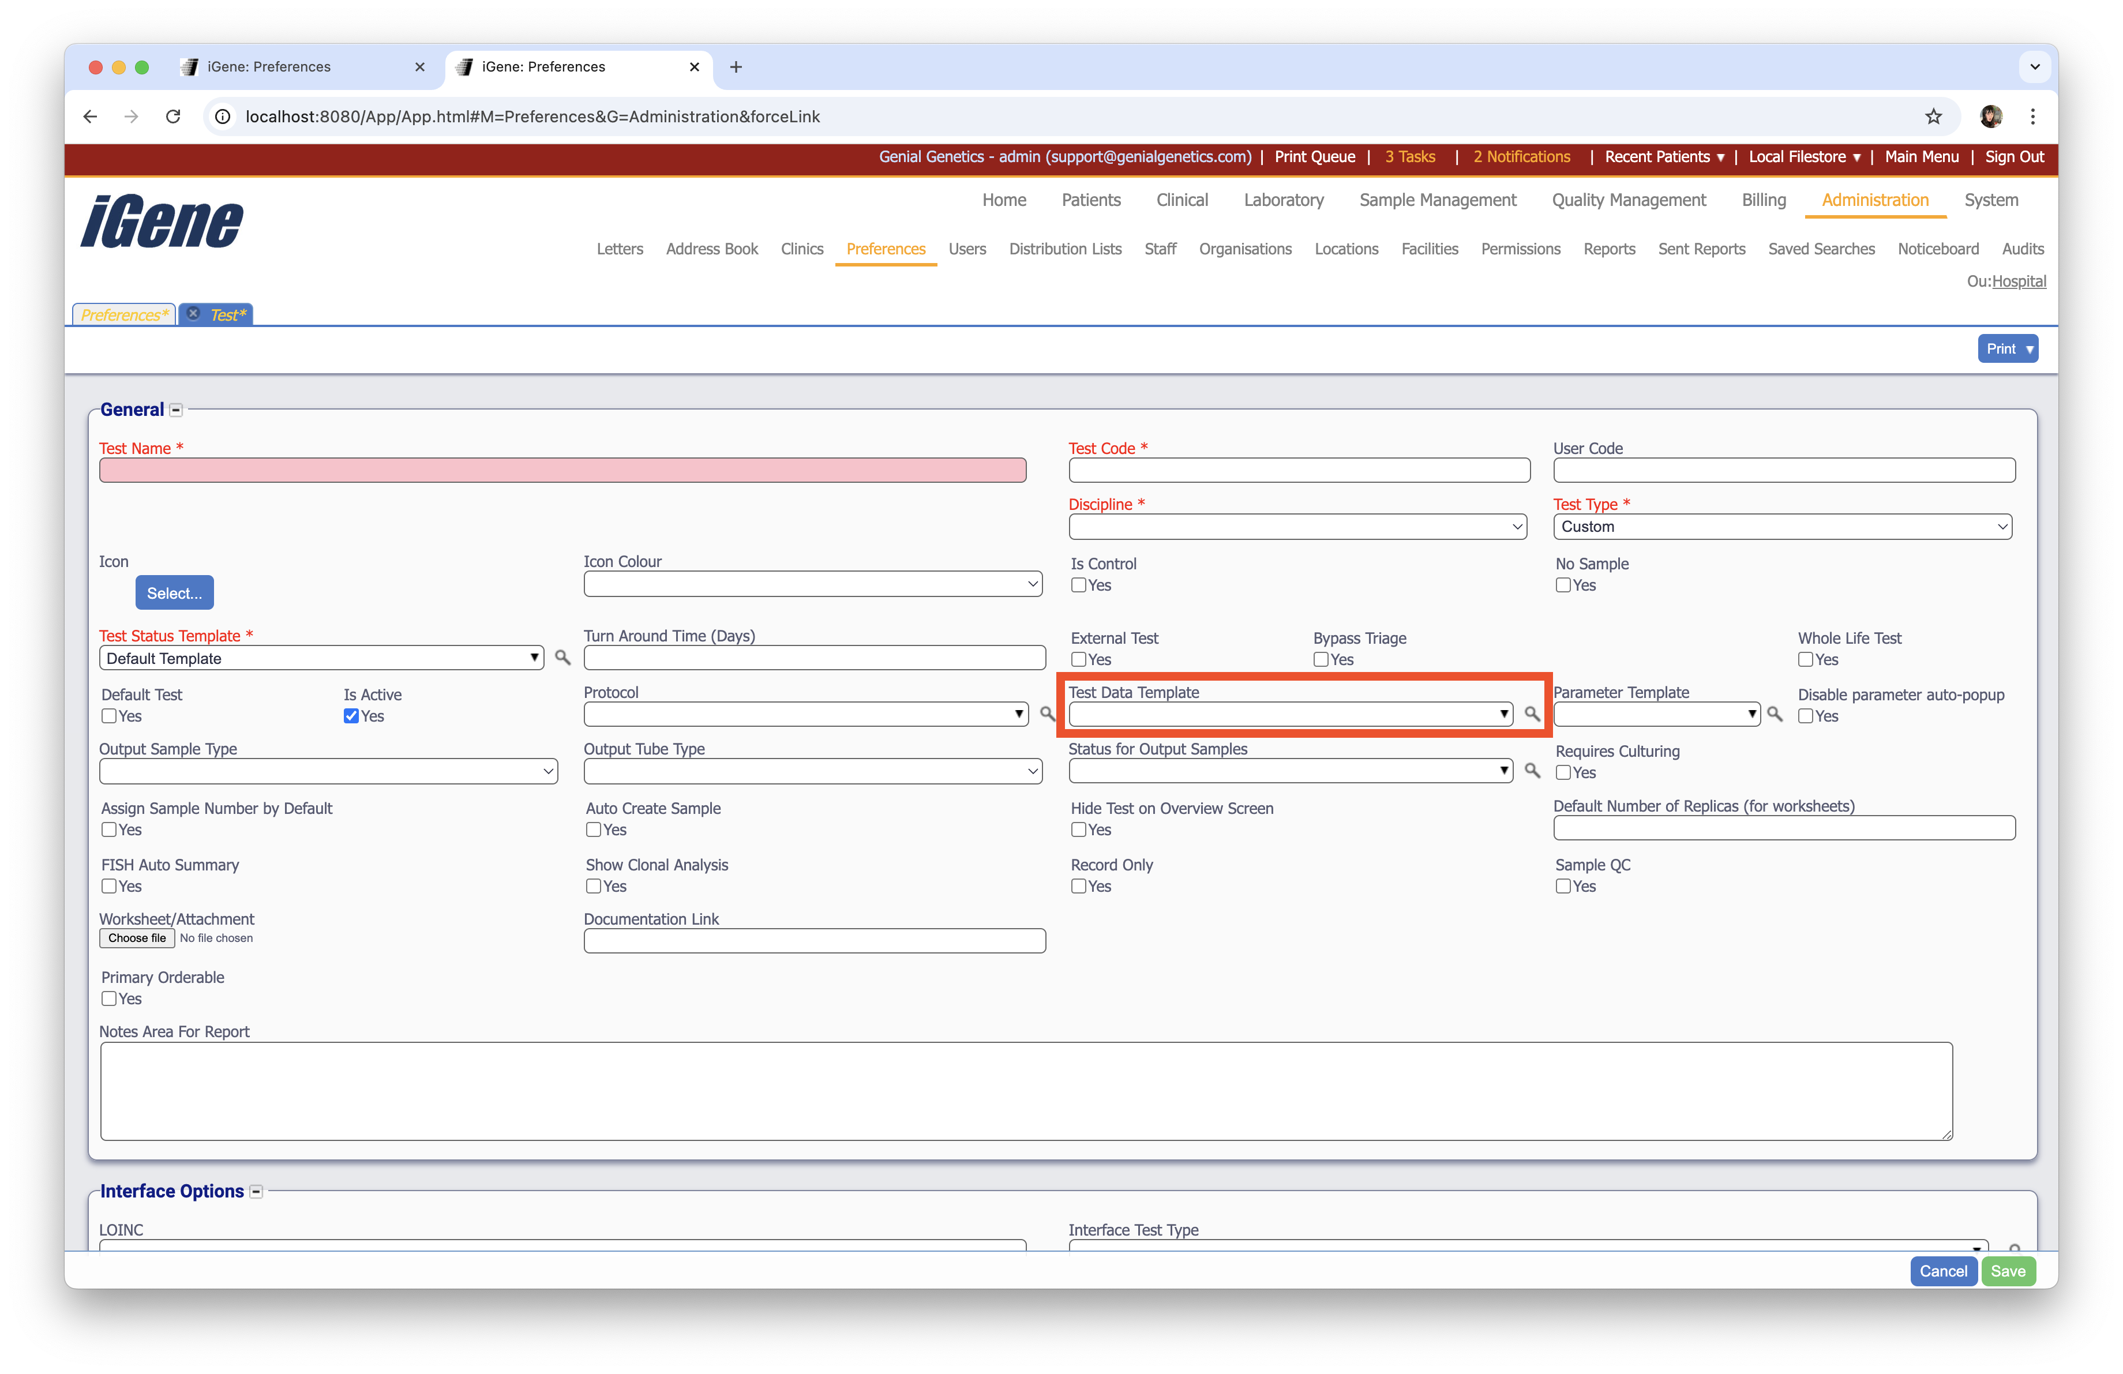The width and height of the screenshot is (2123, 1374).
Task: Switch to the Preferences tab
Action: 123,314
